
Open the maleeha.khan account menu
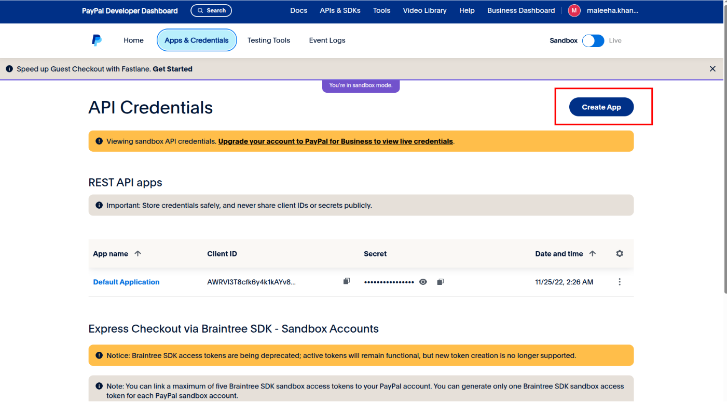(612, 10)
